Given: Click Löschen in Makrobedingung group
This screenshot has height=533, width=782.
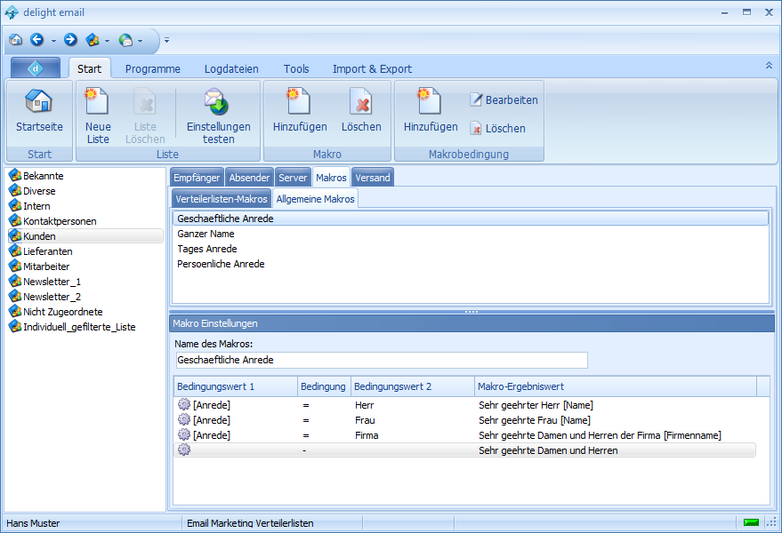Looking at the screenshot, I should (x=497, y=129).
